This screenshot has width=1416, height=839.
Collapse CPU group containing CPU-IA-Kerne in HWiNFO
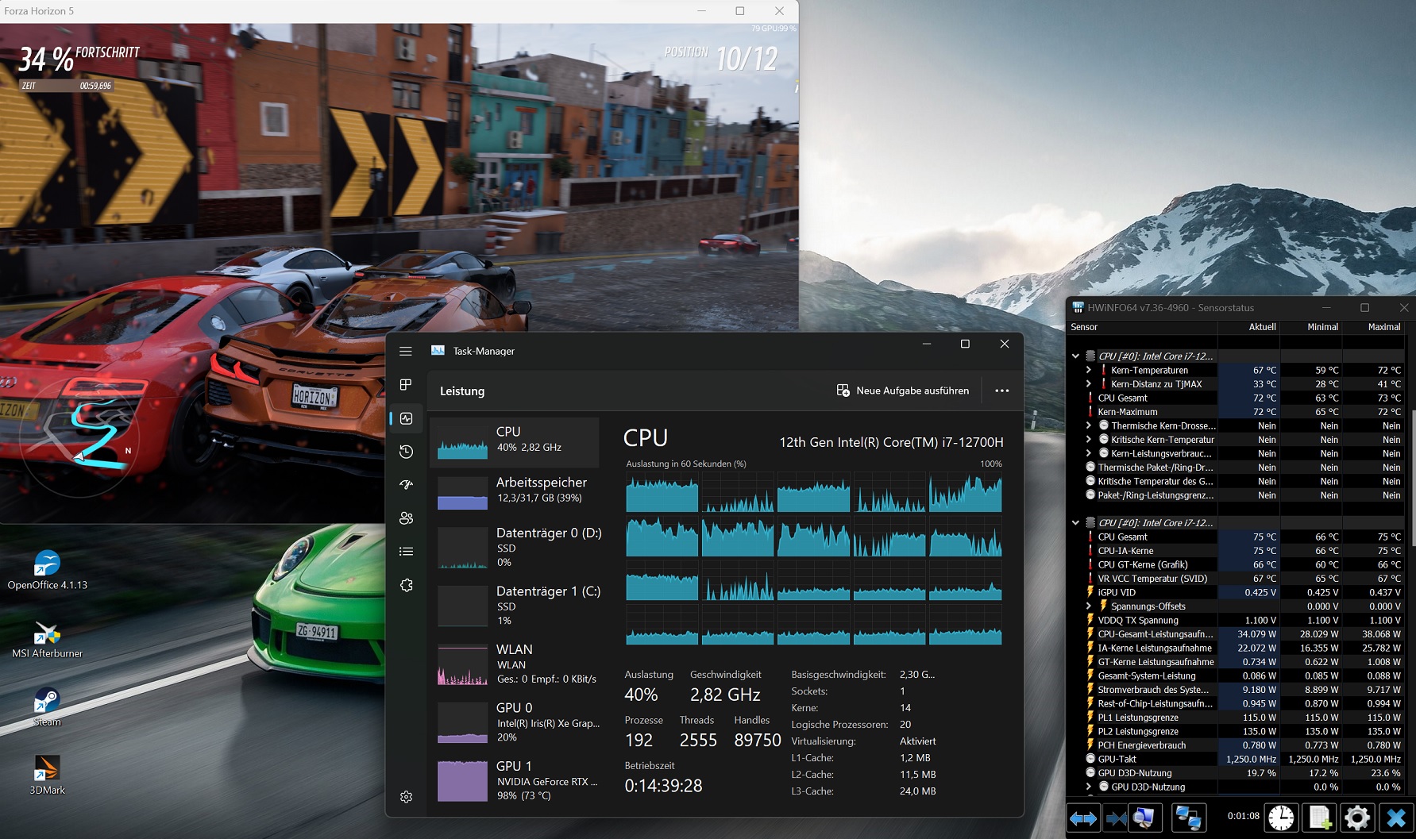1075,523
